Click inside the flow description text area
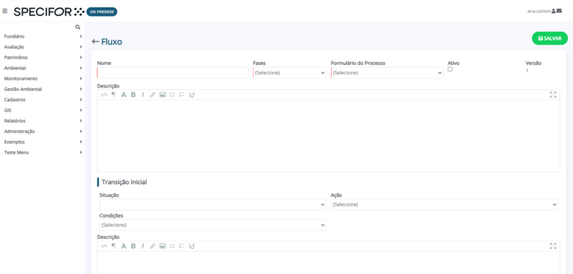The width and height of the screenshot is (573, 274). coord(328,136)
